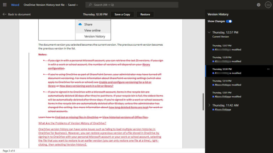Image resolution: width=273 pixels, height=153 pixels.
Task: Toggle the Show Changes switch
Action: [229, 22]
